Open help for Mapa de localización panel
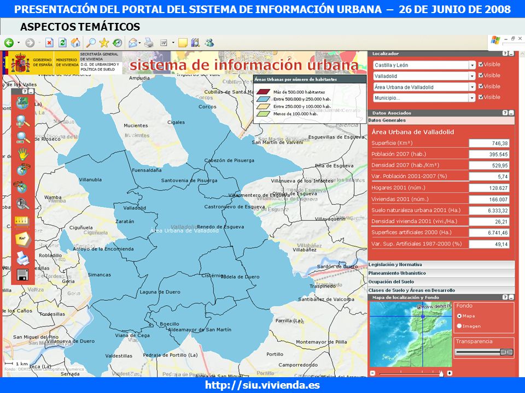The image size is (525, 393). [x=505, y=297]
